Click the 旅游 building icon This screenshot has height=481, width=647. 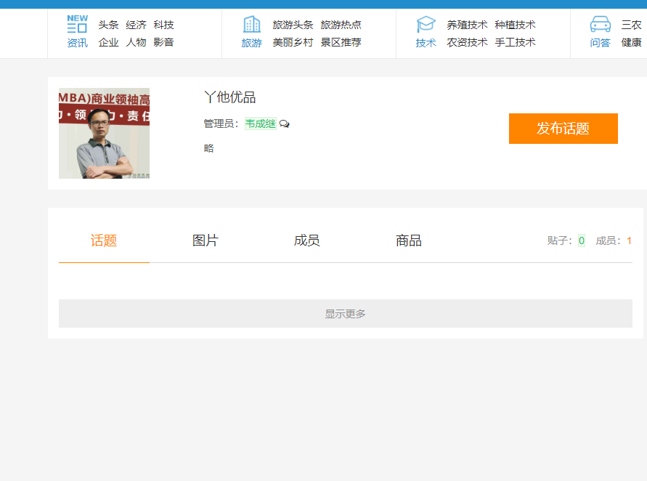click(x=251, y=24)
